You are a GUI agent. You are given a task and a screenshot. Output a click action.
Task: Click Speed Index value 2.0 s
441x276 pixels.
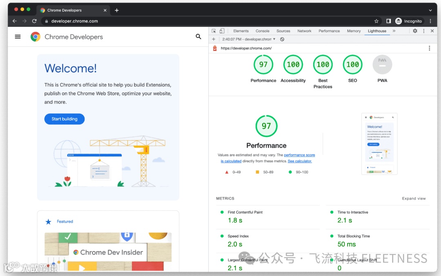point(235,244)
